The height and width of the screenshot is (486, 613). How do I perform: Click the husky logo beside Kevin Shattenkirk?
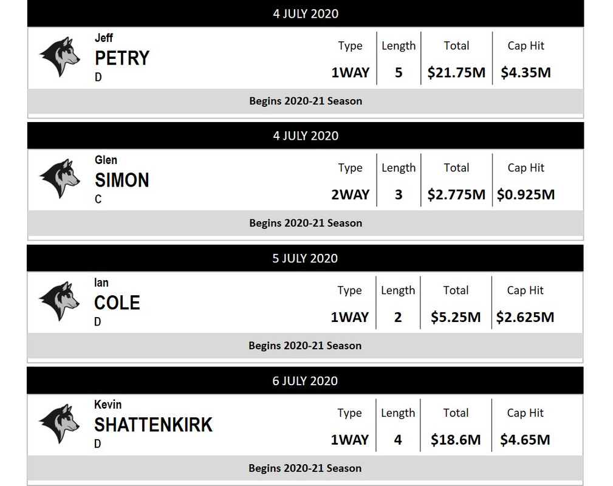tap(59, 424)
